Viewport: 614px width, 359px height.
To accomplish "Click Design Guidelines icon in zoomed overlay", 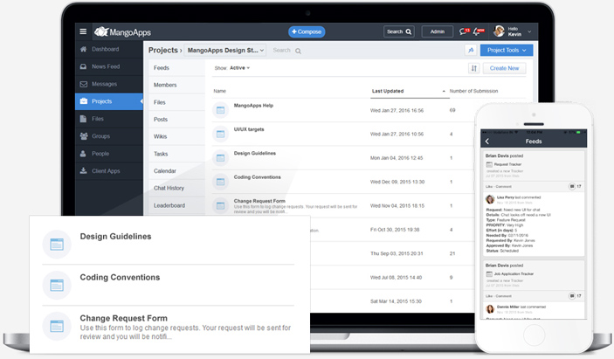I will coord(57,245).
